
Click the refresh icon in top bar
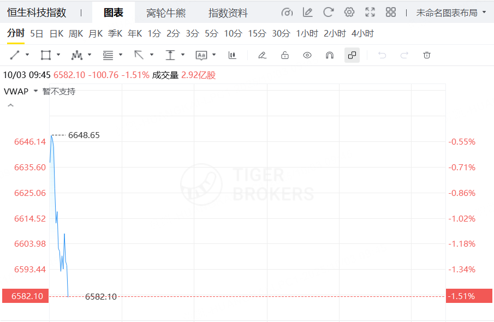click(328, 12)
